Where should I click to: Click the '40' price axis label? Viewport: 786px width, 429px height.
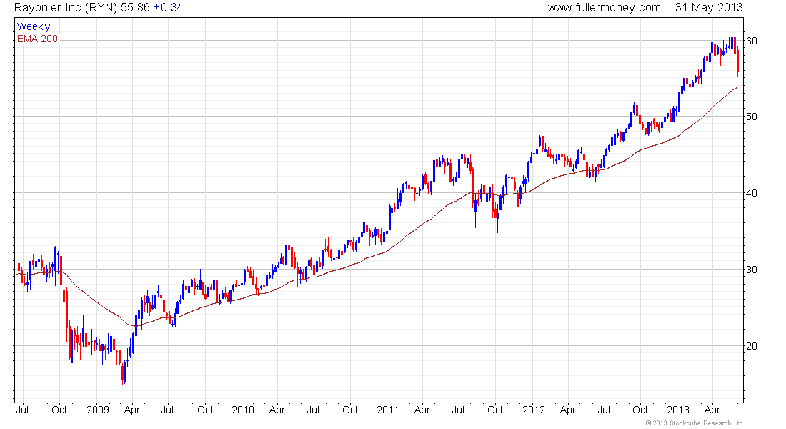[752, 193]
